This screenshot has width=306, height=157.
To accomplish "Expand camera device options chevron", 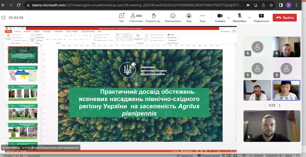I will point(228,18).
